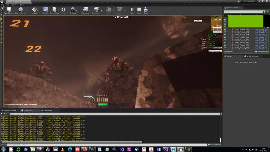The width and height of the screenshot is (270, 152).
Task: Open VLC from the Windows taskbar
Action: 63,149
